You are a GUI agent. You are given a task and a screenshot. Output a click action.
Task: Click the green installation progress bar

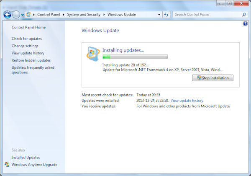pyautogui.click(x=135, y=57)
